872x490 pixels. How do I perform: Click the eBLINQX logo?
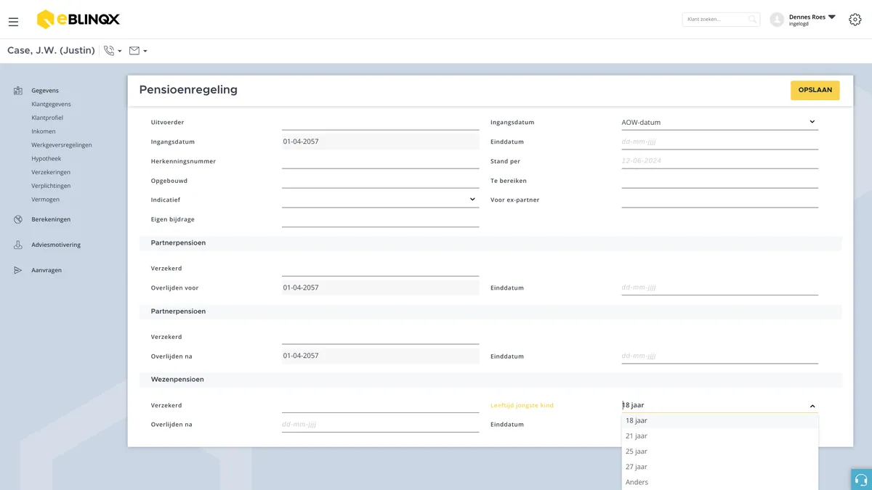click(x=78, y=20)
